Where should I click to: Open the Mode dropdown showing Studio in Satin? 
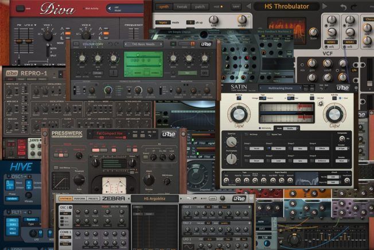[x=290, y=128]
